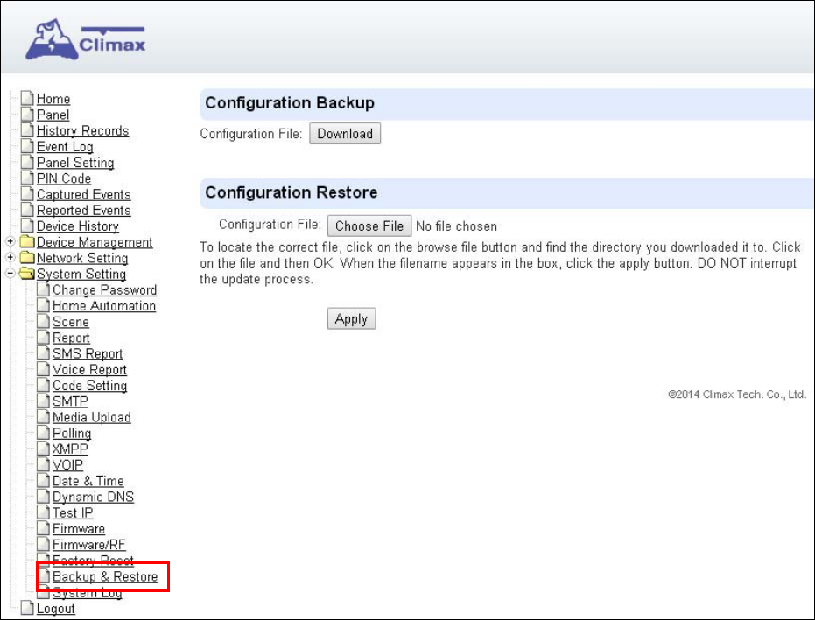The height and width of the screenshot is (620, 815).
Task: Open the Reported Events link
Action: pyautogui.click(x=83, y=210)
